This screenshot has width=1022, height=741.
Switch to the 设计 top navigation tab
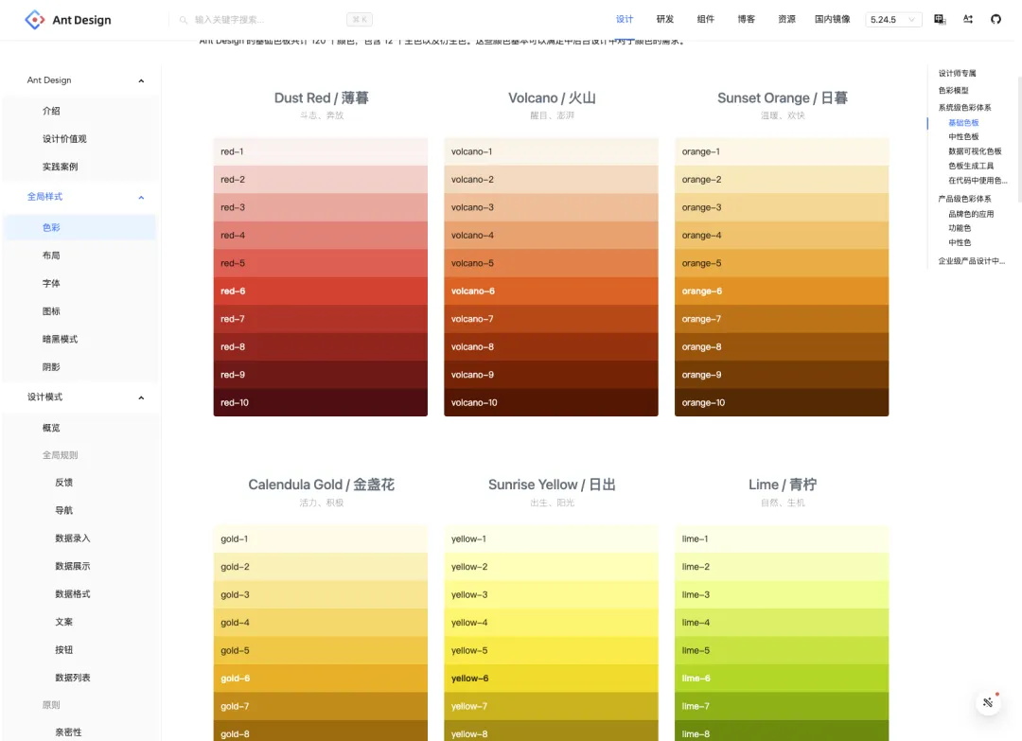(x=625, y=19)
